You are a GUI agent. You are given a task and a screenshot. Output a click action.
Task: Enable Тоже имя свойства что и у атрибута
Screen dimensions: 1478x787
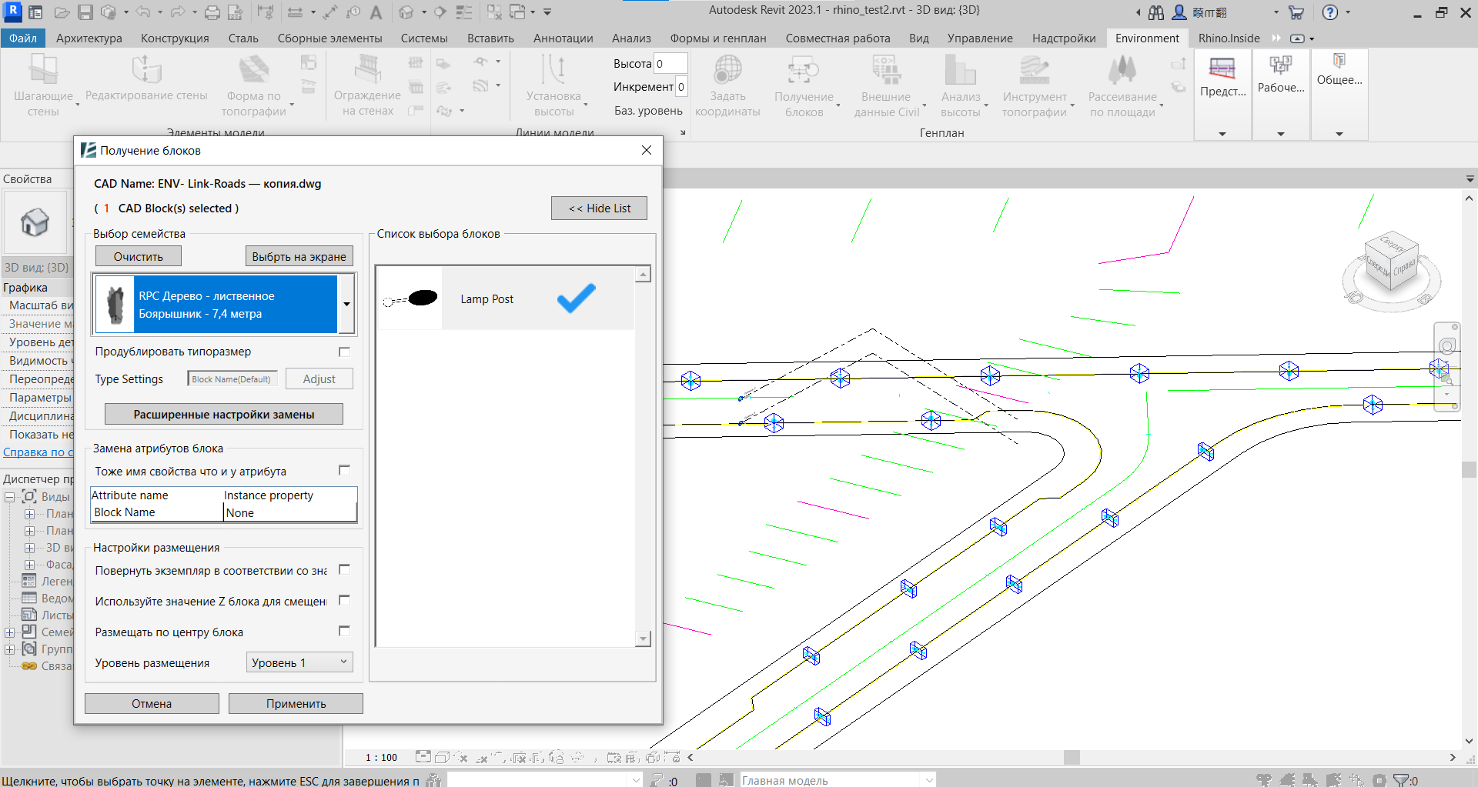coord(344,469)
